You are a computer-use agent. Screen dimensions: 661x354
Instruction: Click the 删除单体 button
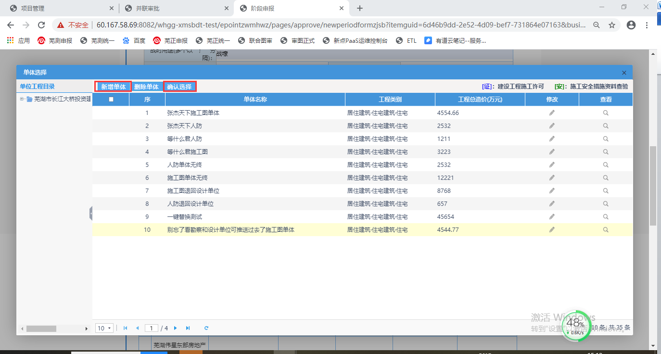click(146, 87)
